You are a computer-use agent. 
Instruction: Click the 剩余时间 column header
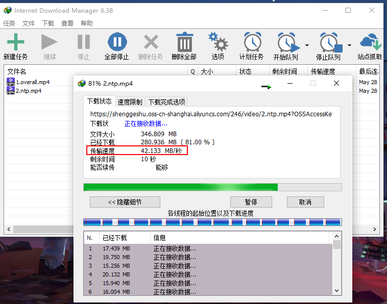[288, 71]
